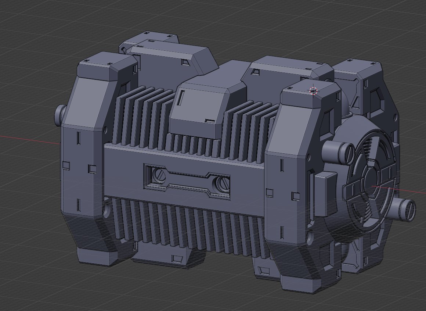Select the cylindrical nub on left end
426x311 pixels.
point(60,115)
